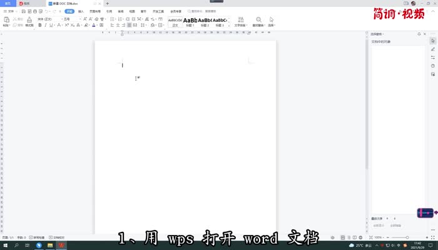Open the font size combo box
Viewport: 438px width, 250px height.
(x=72, y=19)
